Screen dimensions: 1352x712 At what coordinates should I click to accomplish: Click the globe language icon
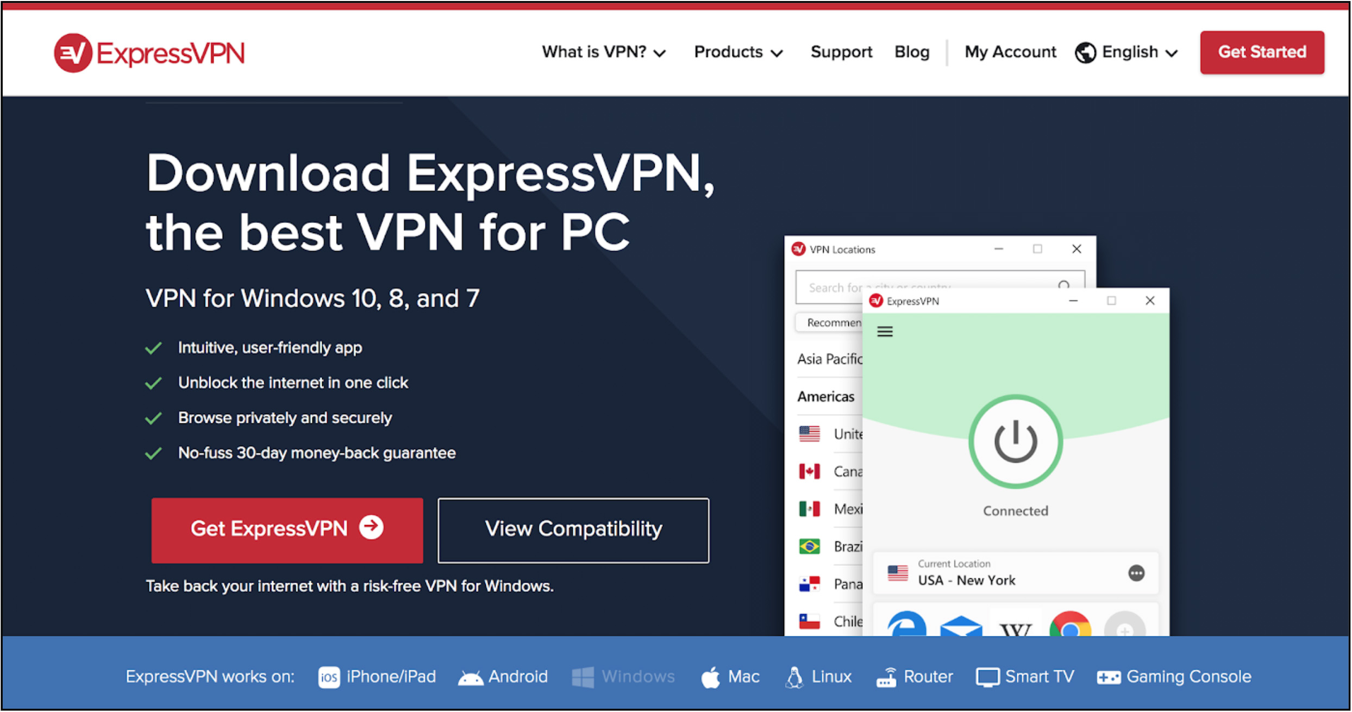[1085, 53]
